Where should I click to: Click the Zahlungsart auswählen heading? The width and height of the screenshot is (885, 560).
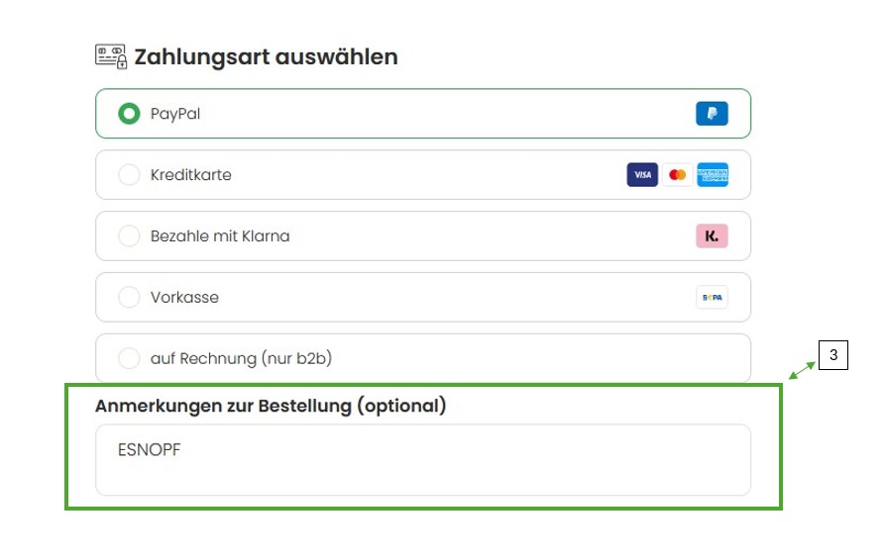coord(266,57)
